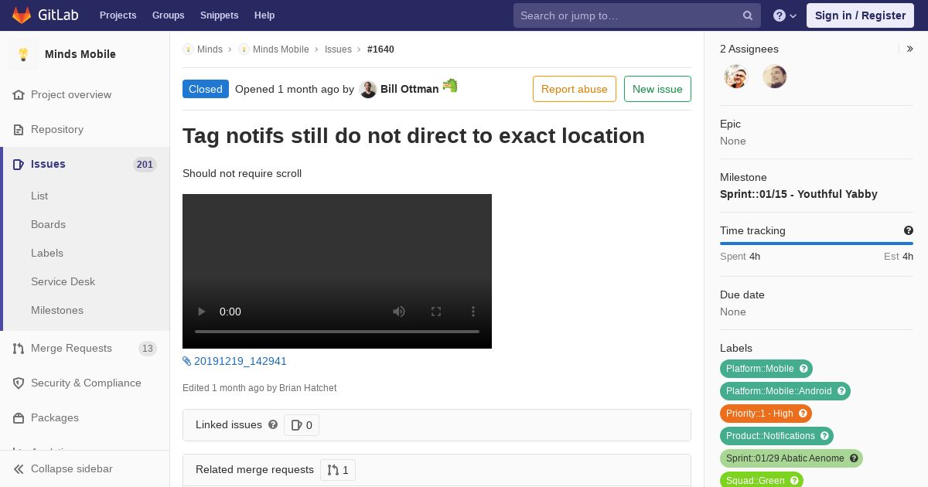
Task: Click the Priority::1 - High help icon
Action: tap(803, 414)
